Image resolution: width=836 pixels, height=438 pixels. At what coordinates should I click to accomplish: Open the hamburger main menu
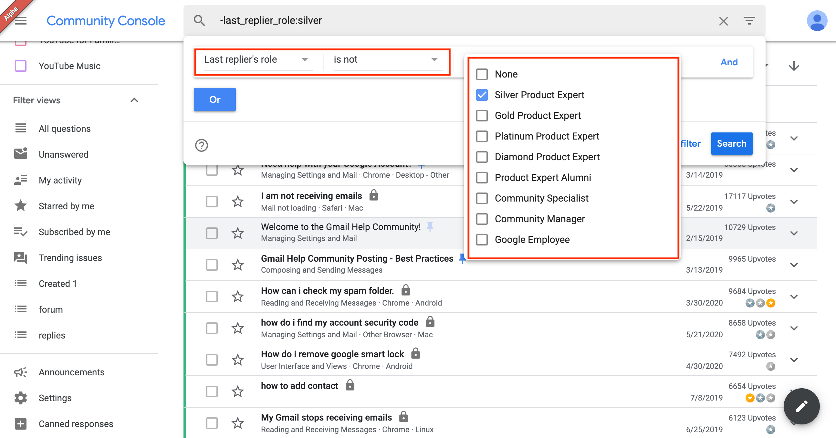(21, 21)
